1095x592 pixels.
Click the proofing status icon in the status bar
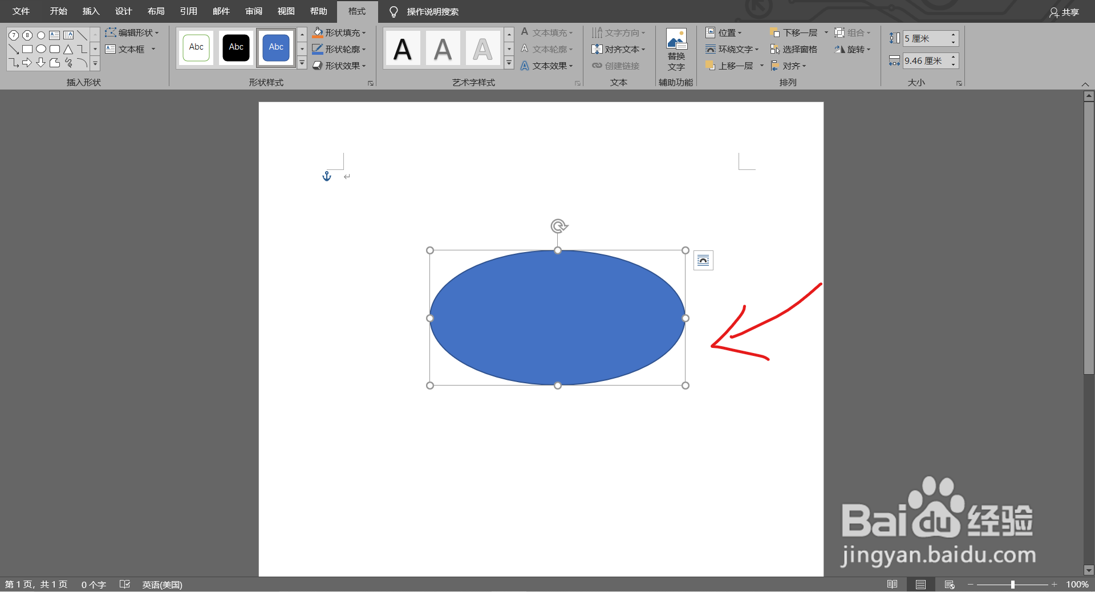click(x=125, y=585)
